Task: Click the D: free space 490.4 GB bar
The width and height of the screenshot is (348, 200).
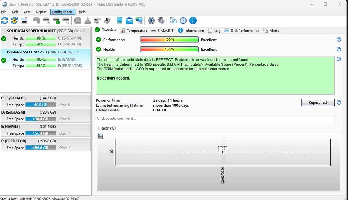Action: [41, 119]
